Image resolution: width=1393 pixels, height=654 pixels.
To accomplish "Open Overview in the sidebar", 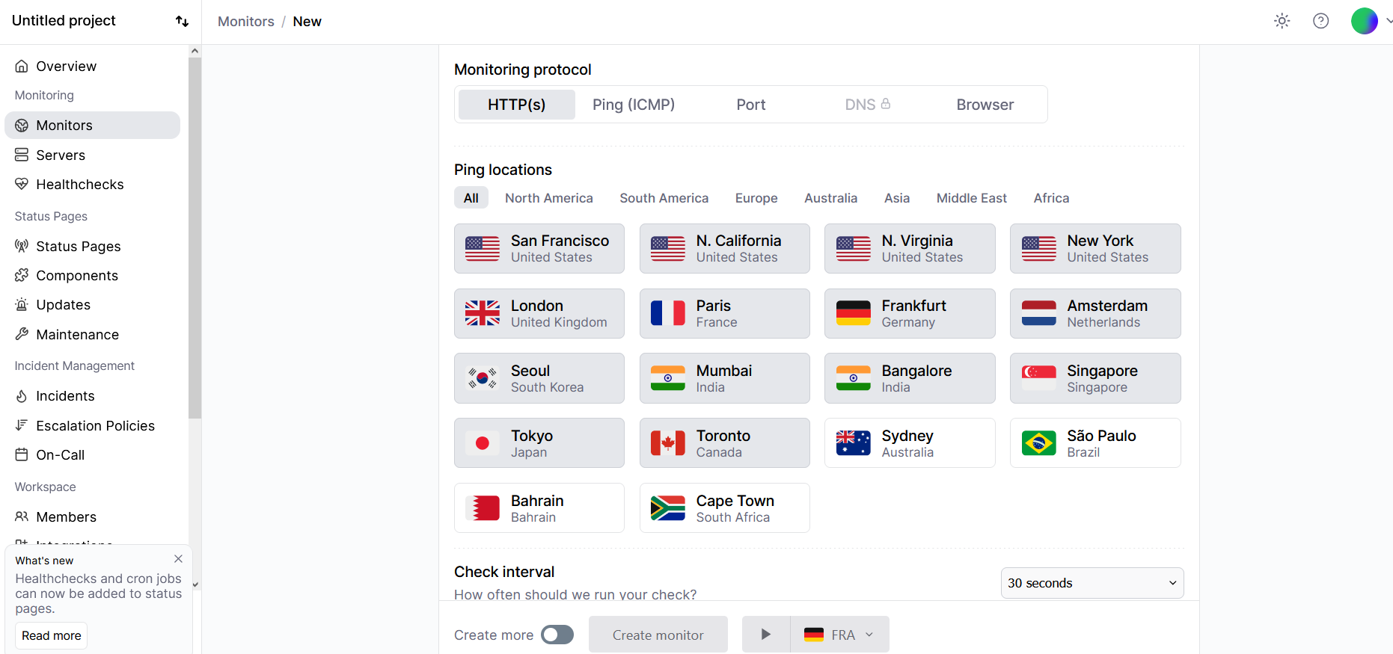I will coord(92,66).
